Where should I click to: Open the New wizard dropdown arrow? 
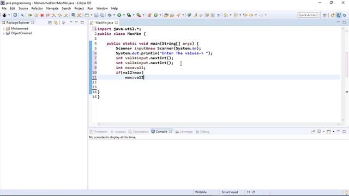pyautogui.click(x=91, y=15)
